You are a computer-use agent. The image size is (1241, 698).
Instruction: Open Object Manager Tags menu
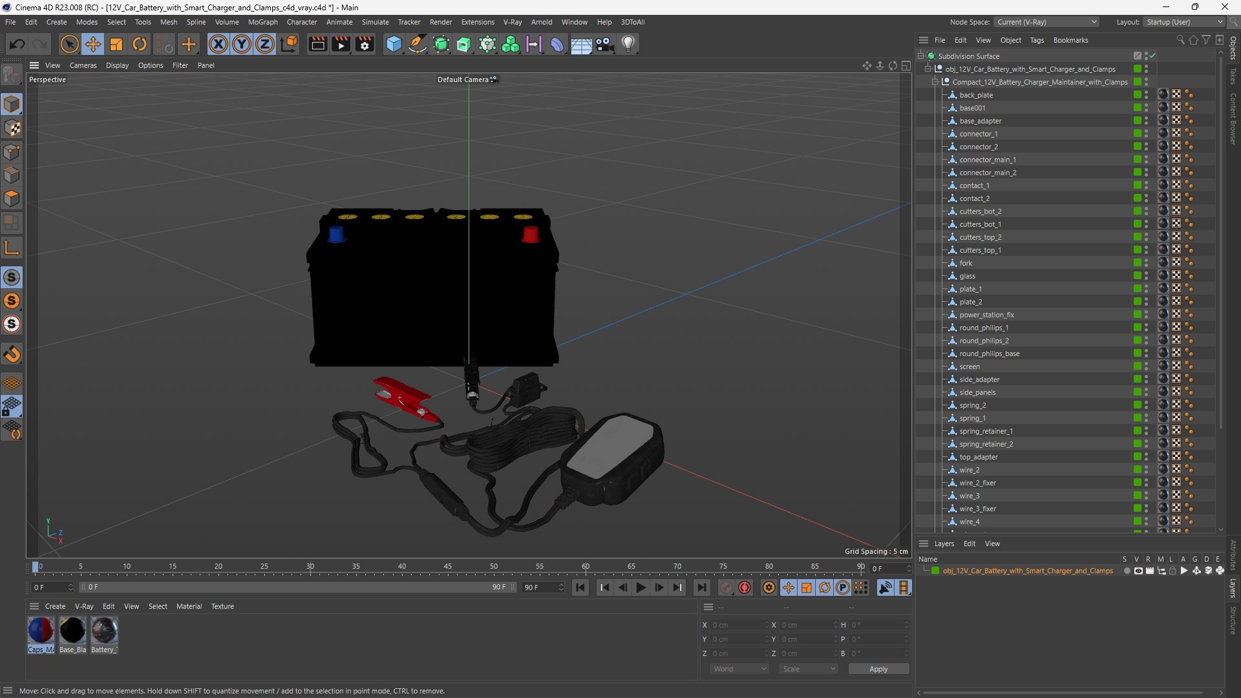click(1037, 40)
